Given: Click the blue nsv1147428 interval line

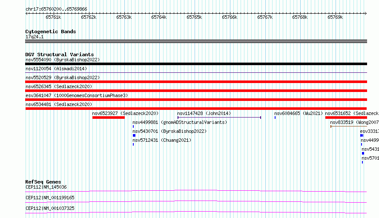Looking at the screenshot, I should 219,118.
